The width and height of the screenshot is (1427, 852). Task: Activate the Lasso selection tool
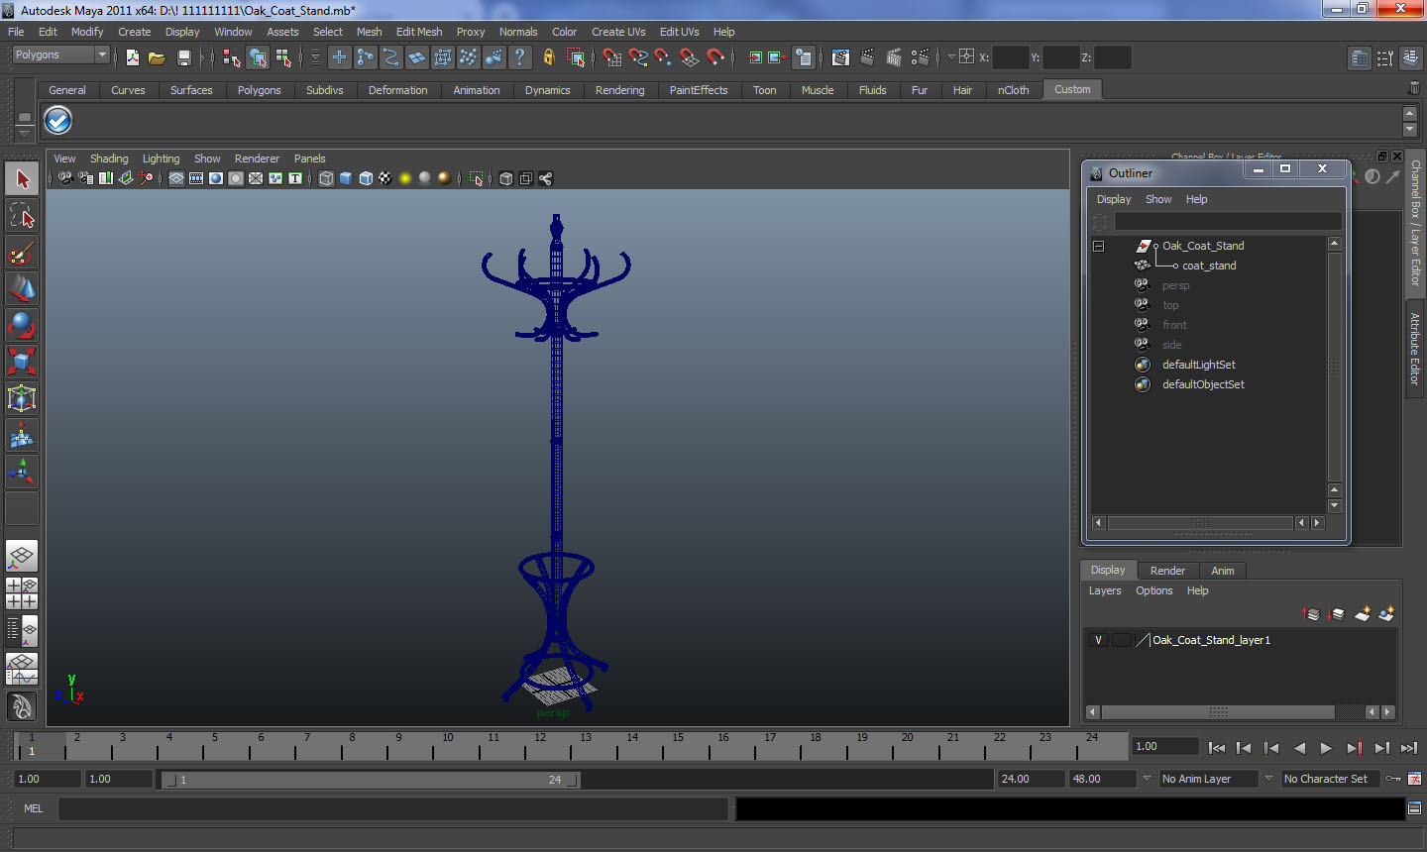(x=22, y=216)
